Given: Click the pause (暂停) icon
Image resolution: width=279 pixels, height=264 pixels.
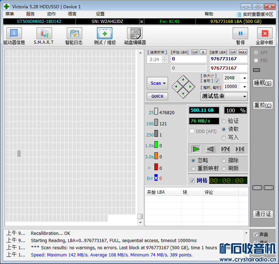Looking at the screenshot, I should click(x=240, y=34).
